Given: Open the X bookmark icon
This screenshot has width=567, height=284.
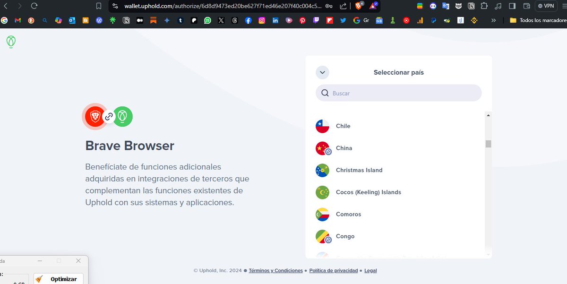Looking at the screenshot, I should click(221, 21).
